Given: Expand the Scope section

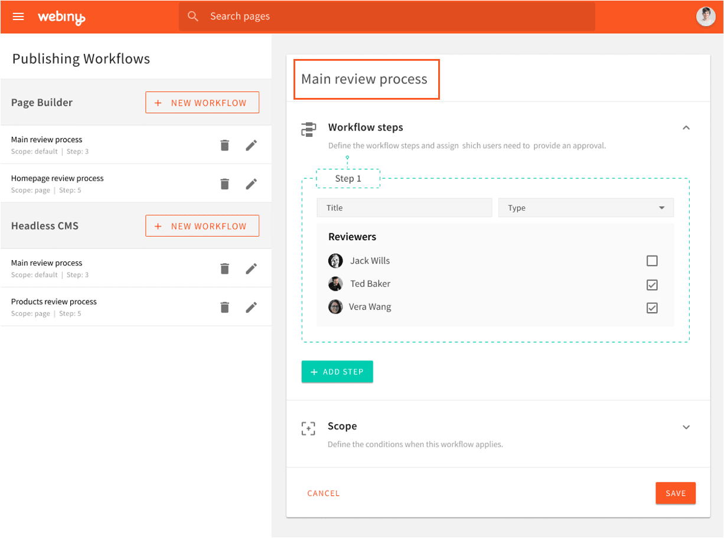Looking at the screenshot, I should click(x=686, y=427).
